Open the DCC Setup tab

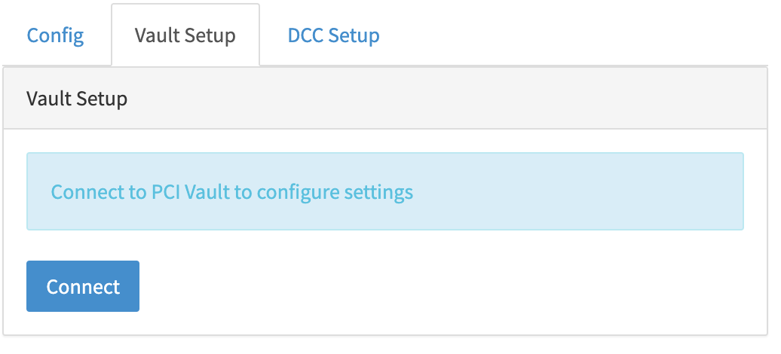click(333, 35)
